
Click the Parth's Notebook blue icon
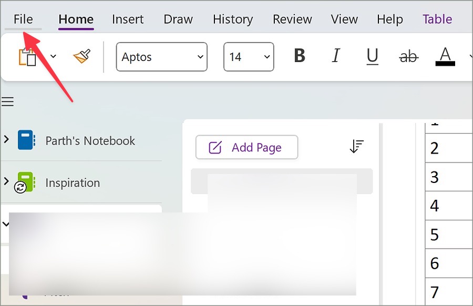coord(26,140)
